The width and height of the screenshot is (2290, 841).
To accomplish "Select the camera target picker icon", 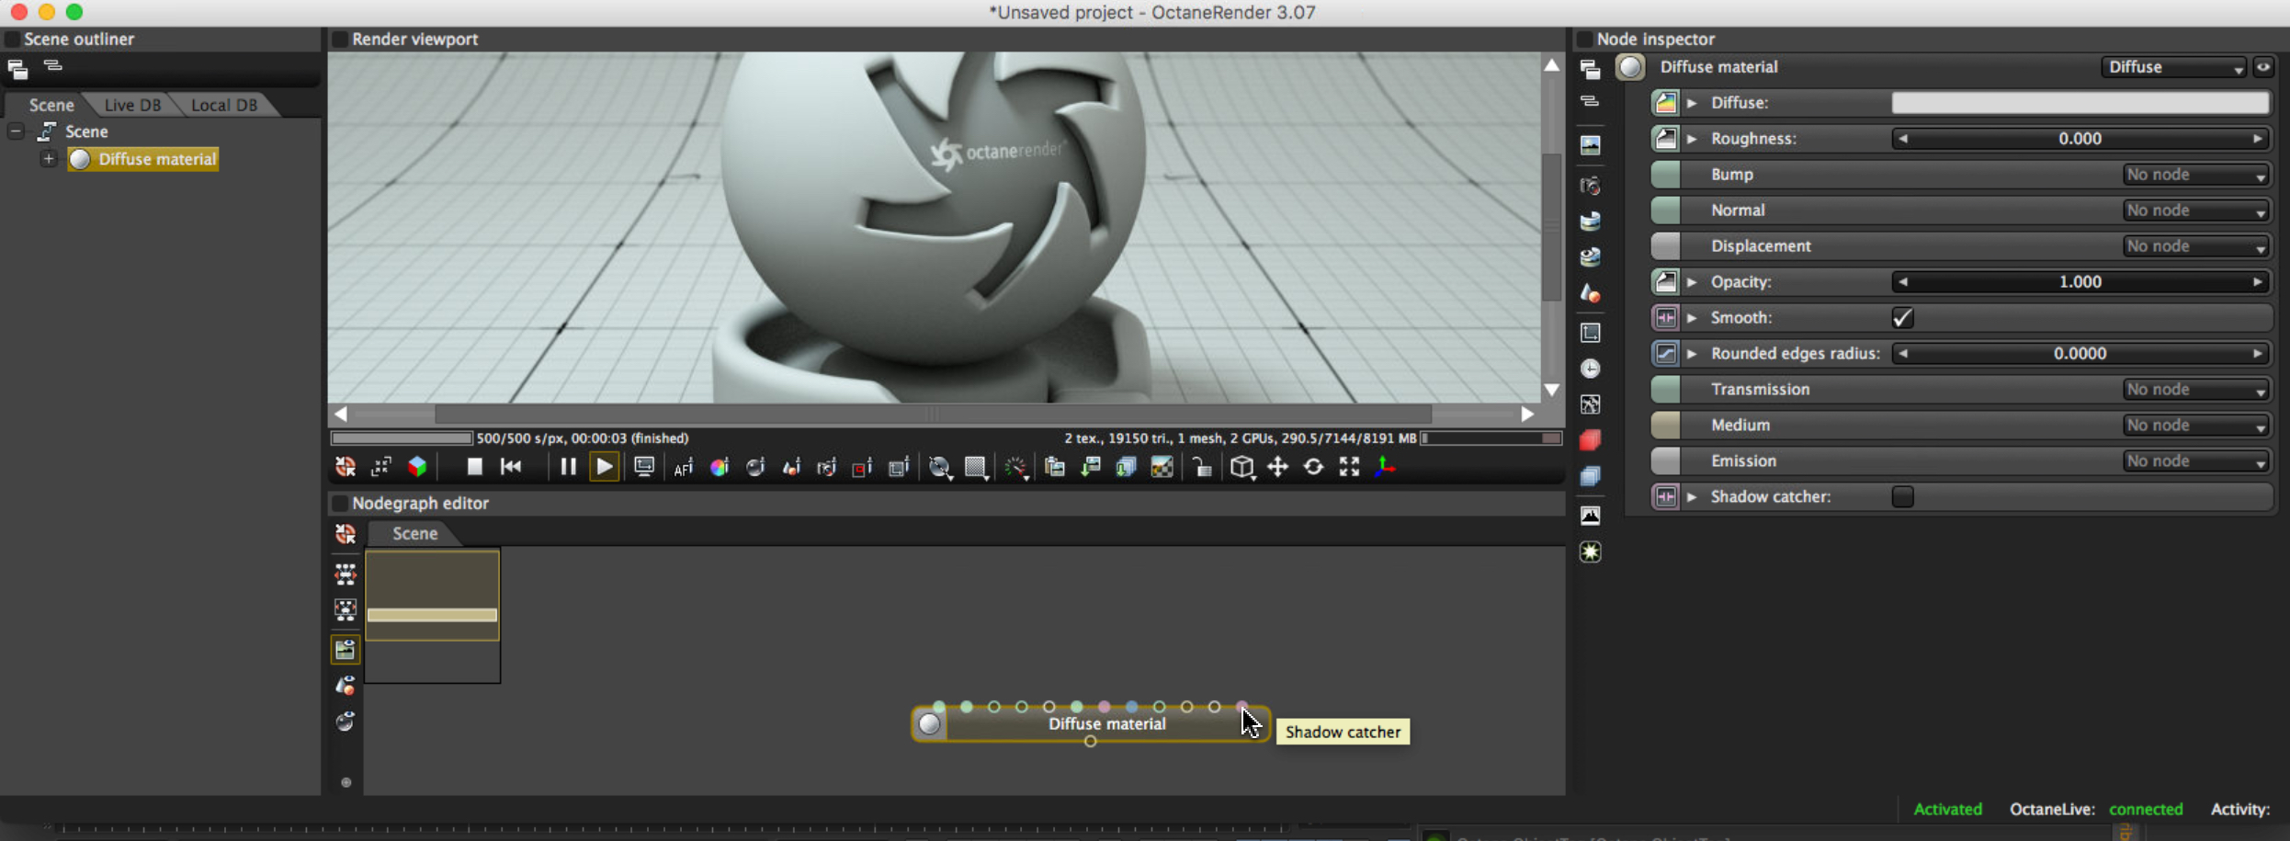I will (827, 468).
